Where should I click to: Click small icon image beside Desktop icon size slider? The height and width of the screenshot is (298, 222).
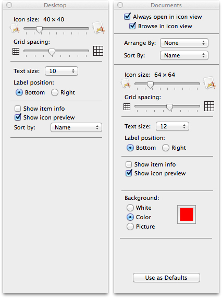15,28
